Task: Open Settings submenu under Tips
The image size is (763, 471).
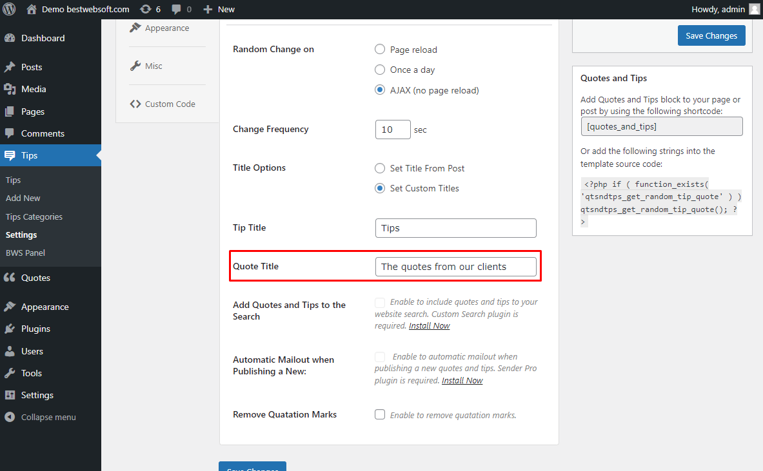Action: point(21,235)
